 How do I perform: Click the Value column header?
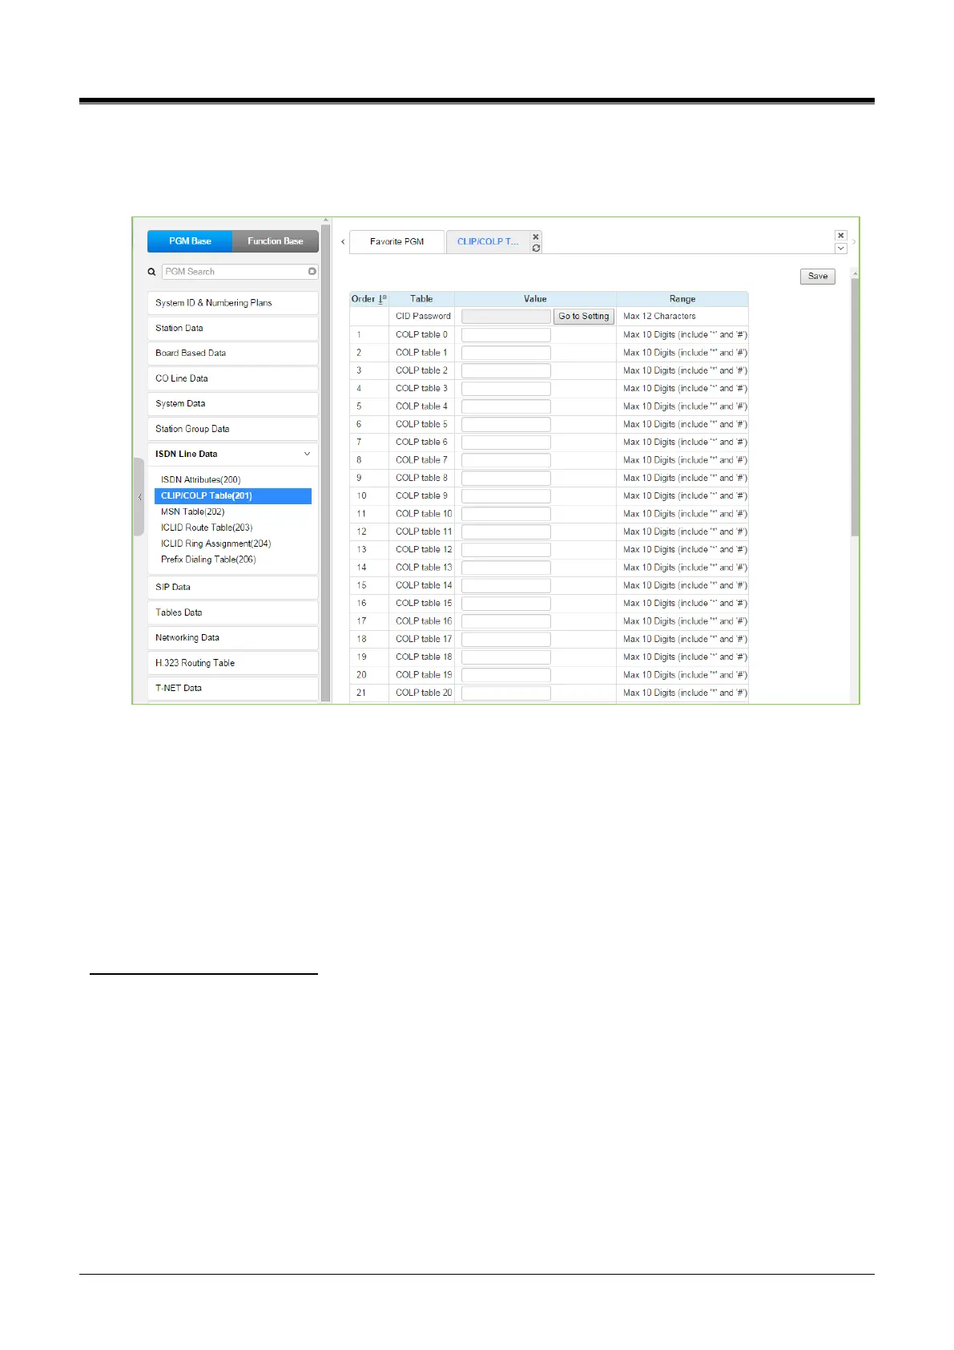[535, 299]
